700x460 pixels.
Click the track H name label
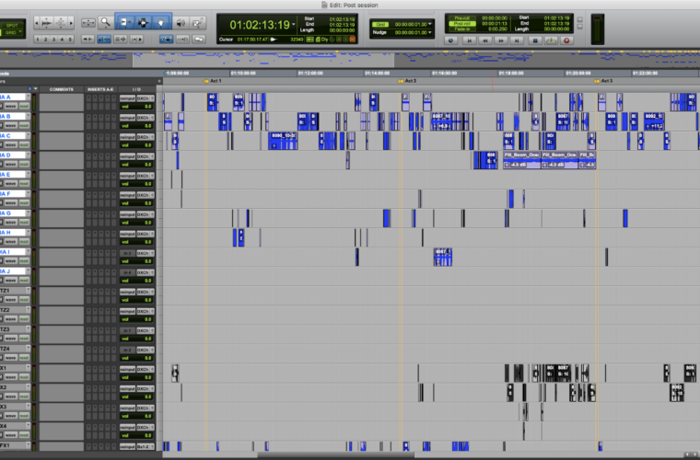[x=12, y=232]
